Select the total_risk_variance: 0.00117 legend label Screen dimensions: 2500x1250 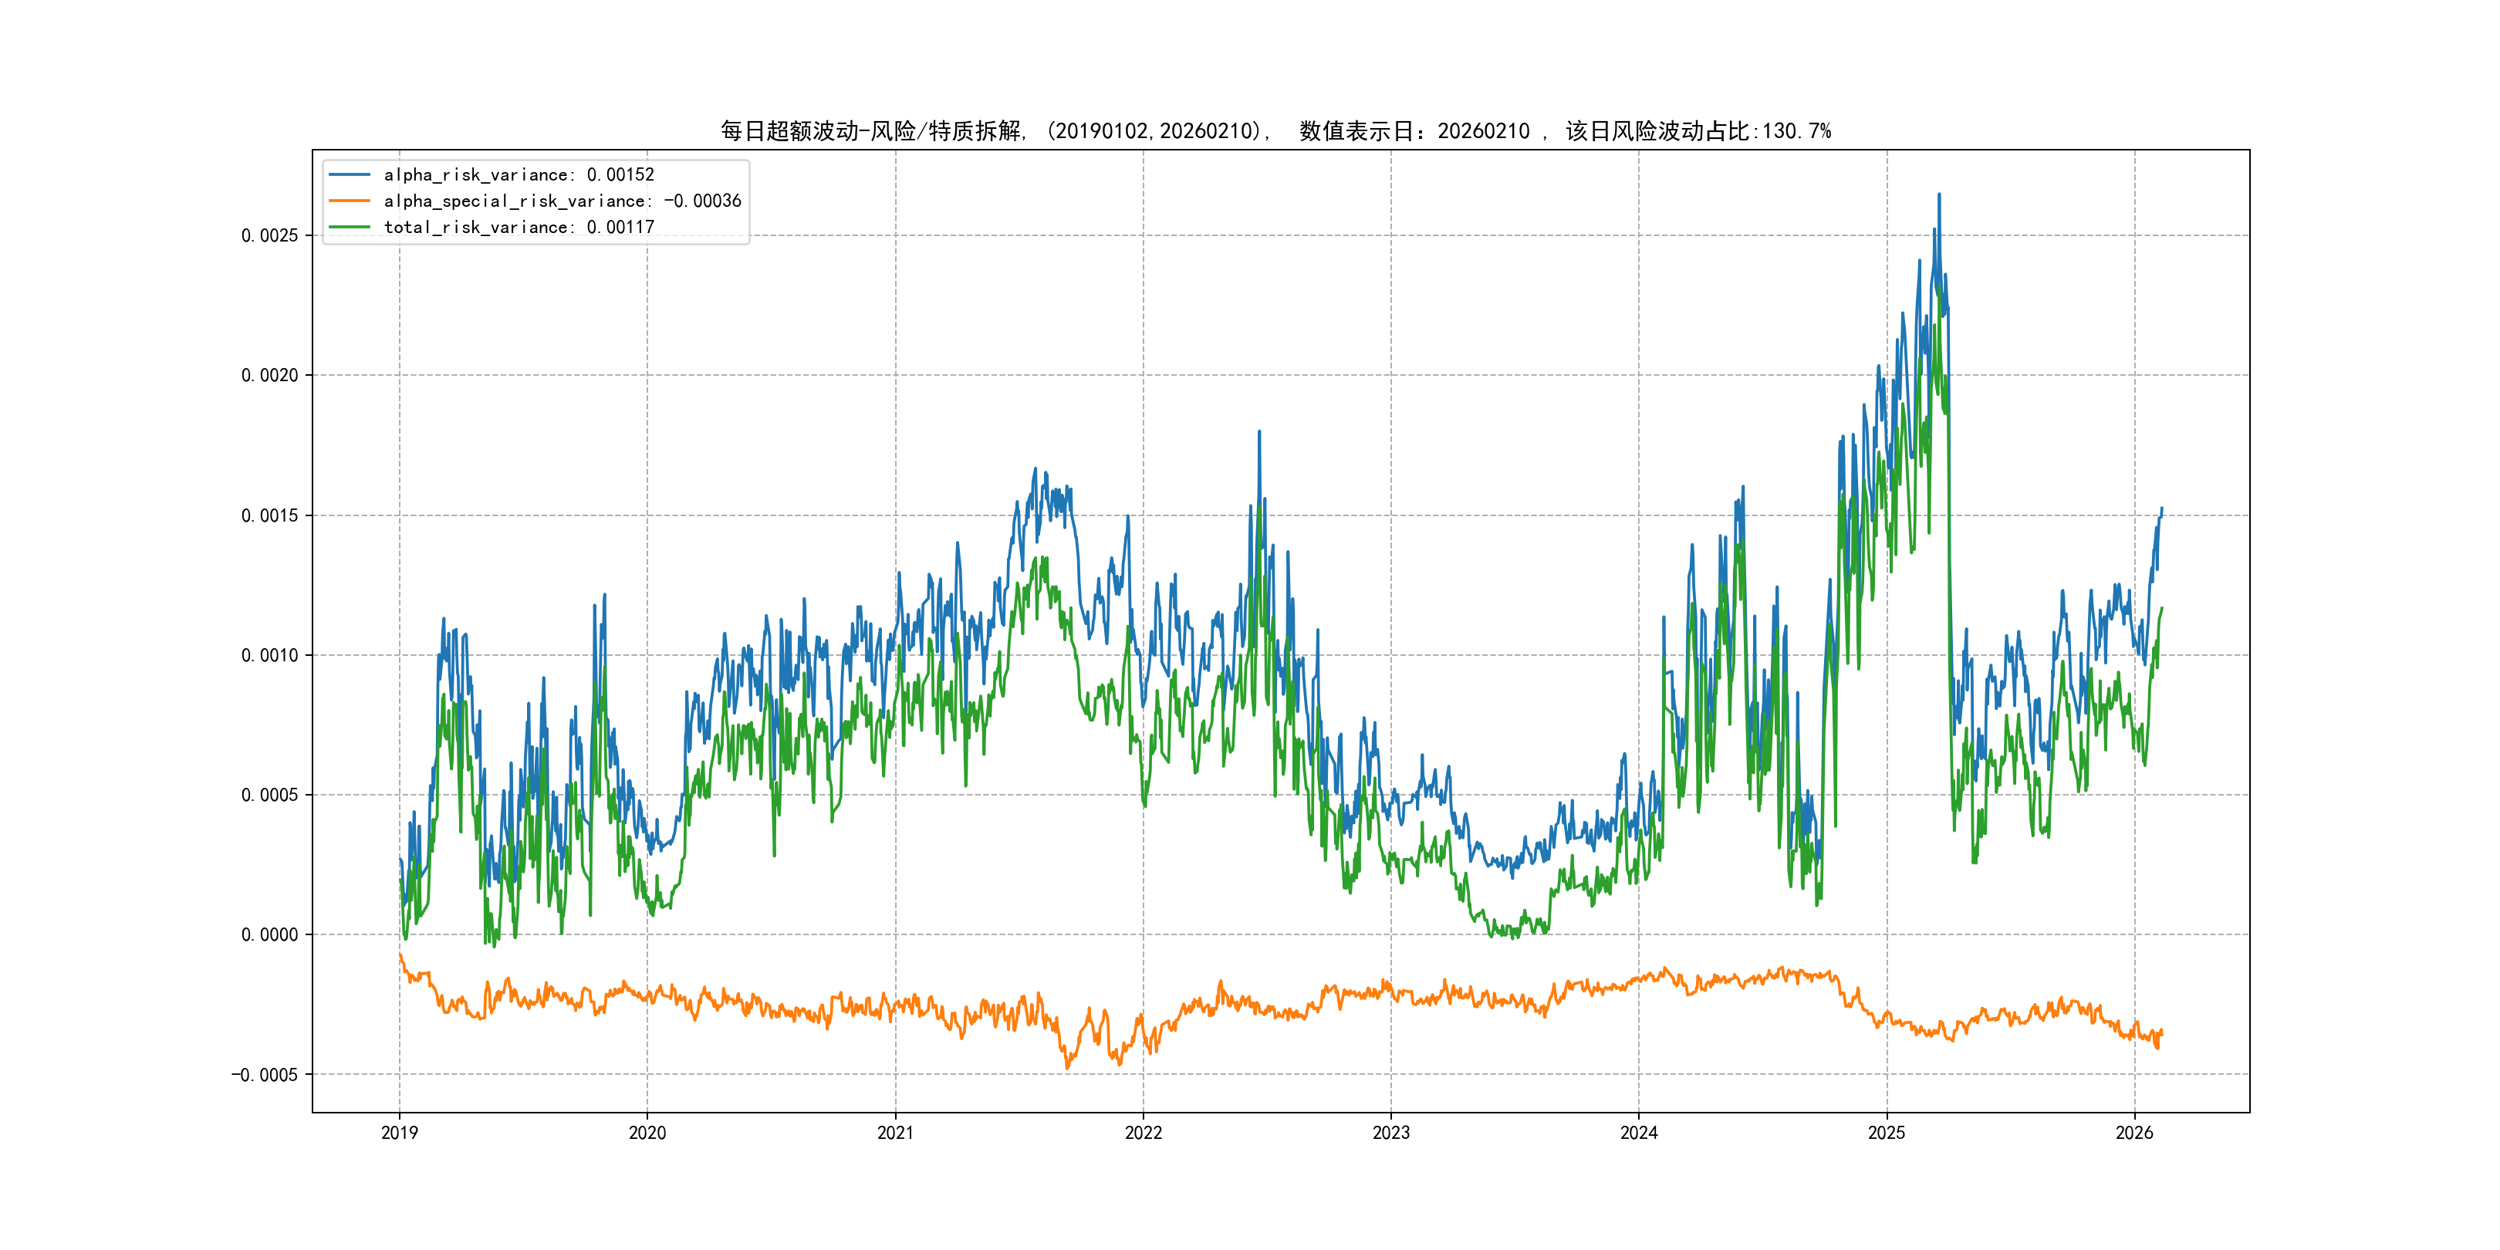(x=519, y=227)
